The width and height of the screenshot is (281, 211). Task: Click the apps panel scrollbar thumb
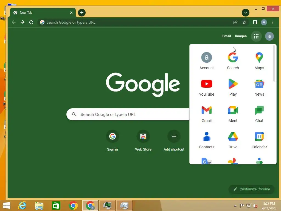tap(274, 63)
